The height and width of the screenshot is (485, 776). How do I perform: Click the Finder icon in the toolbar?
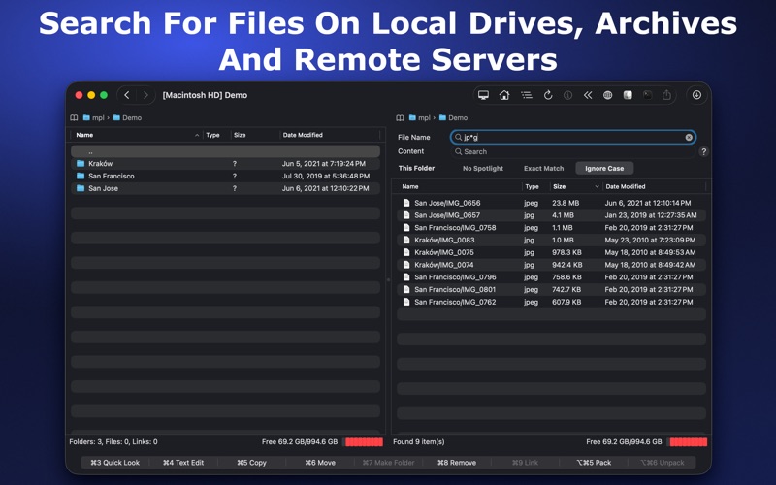(628, 95)
